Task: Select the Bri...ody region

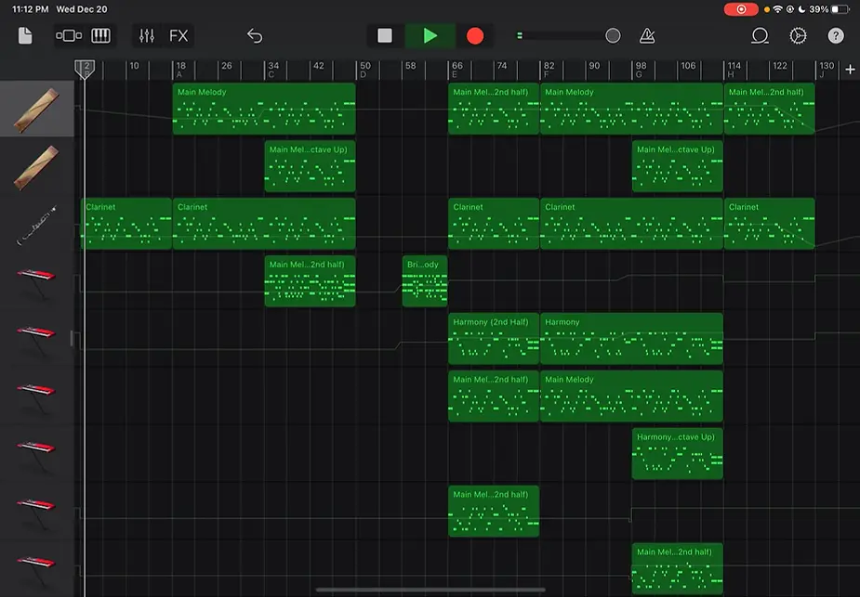Action: pyautogui.click(x=425, y=281)
